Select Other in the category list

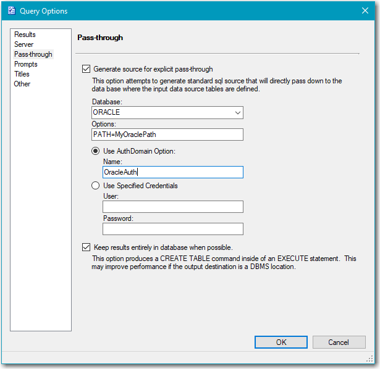(x=22, y=84)
